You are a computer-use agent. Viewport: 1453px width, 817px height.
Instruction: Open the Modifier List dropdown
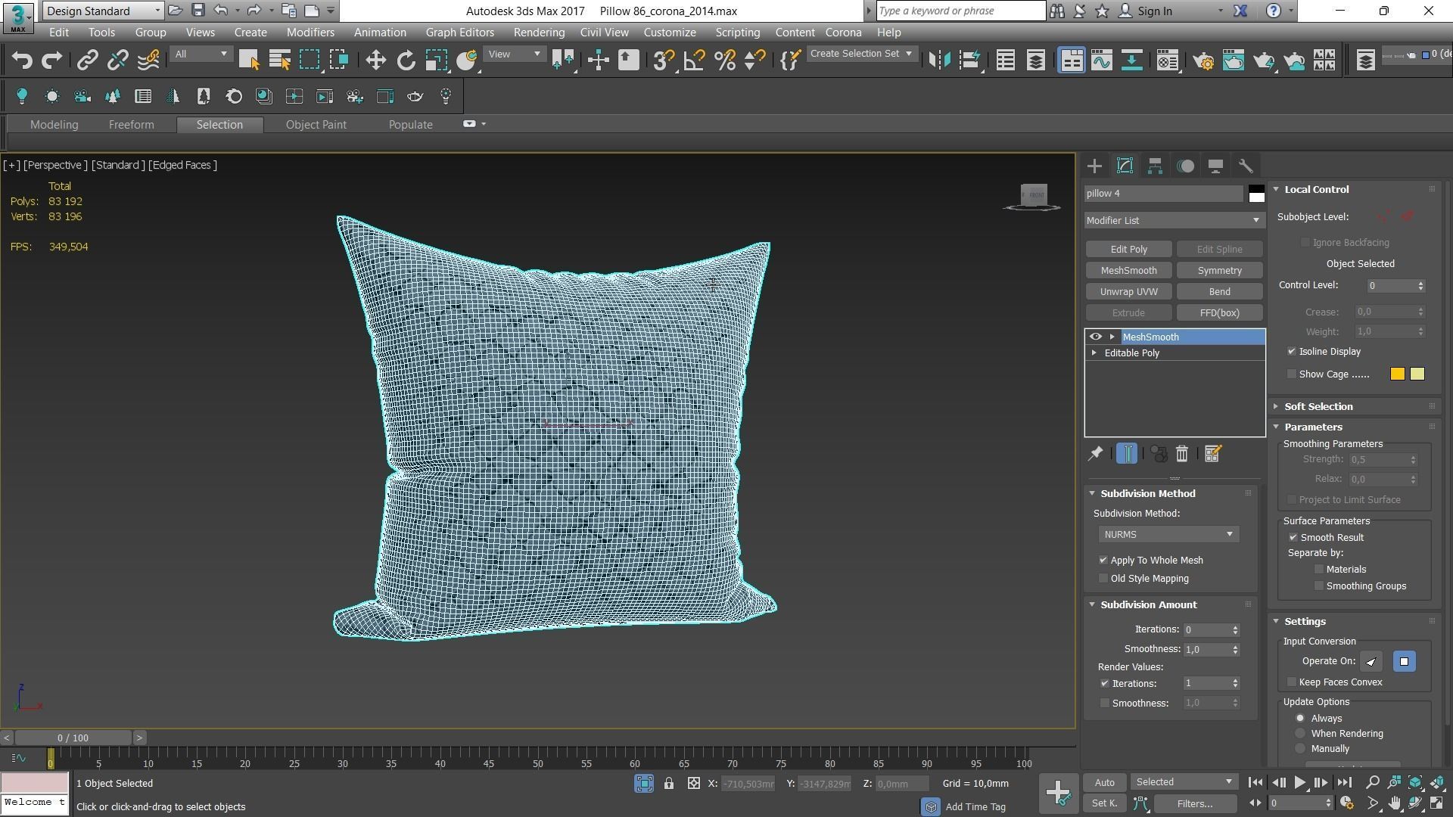click(1173, 221)
